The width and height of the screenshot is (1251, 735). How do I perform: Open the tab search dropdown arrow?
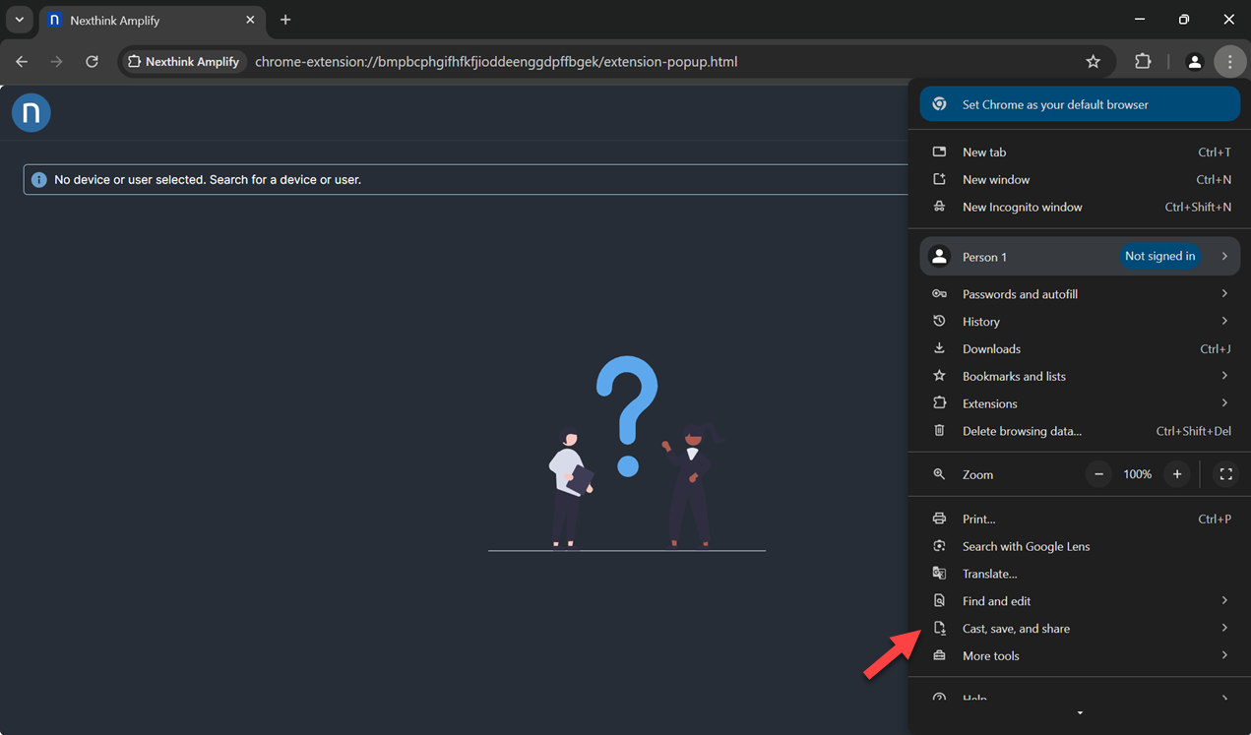click(x=19, y=20)
